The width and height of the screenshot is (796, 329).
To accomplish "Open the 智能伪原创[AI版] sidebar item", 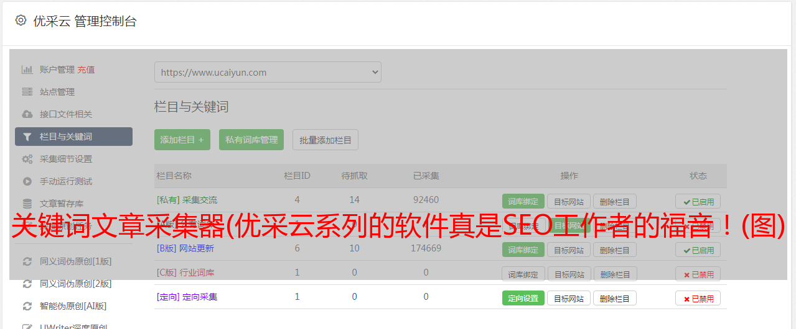I will tap(73, 306).
